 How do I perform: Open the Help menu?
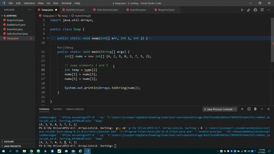click(77, 3)
